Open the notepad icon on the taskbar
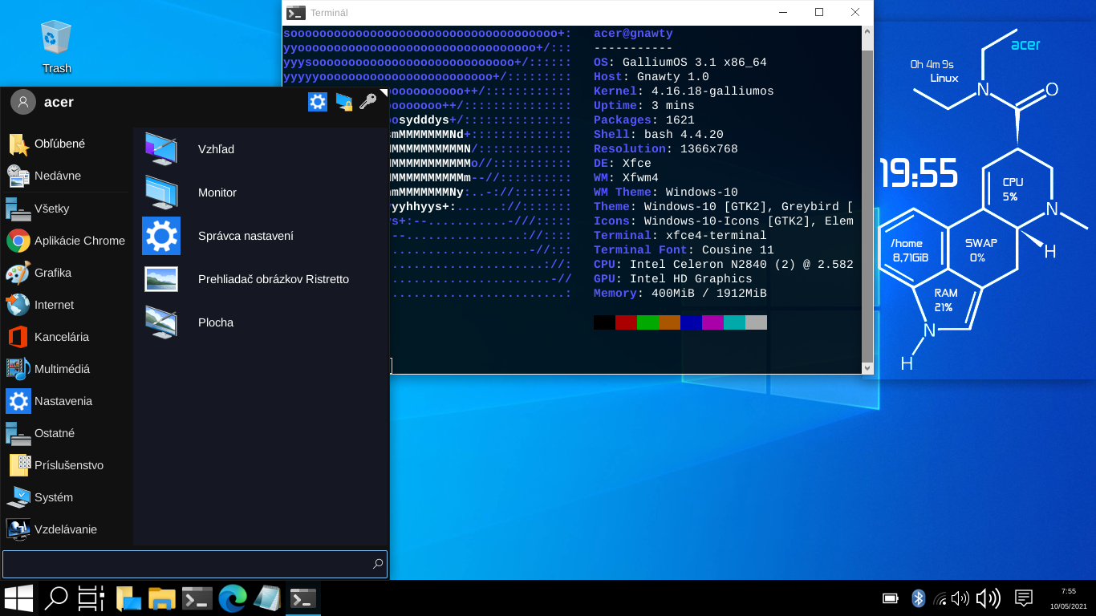Image resolution: width=1096 pixels, height=616 pixels. pyautogui.click(x=267, y=598)
